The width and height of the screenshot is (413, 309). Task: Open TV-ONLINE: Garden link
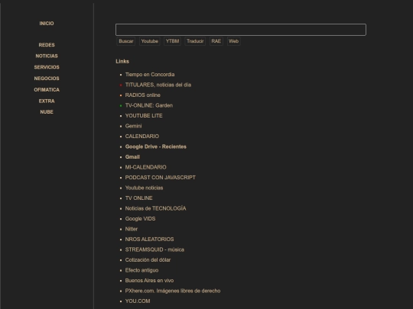point(149,105)
